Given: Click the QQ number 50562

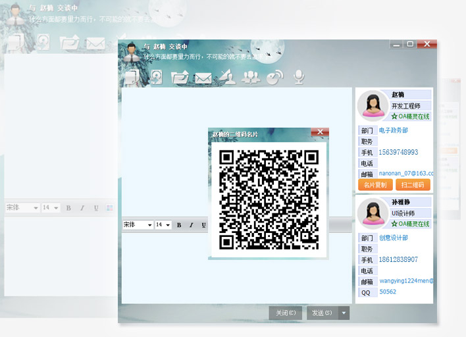Looking at the screenshot, I should pos(388,292).
